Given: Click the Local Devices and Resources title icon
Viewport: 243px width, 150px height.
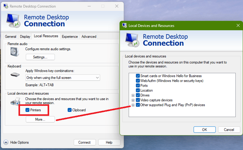Looking at the screenshot, I should (x=124, y=26).
